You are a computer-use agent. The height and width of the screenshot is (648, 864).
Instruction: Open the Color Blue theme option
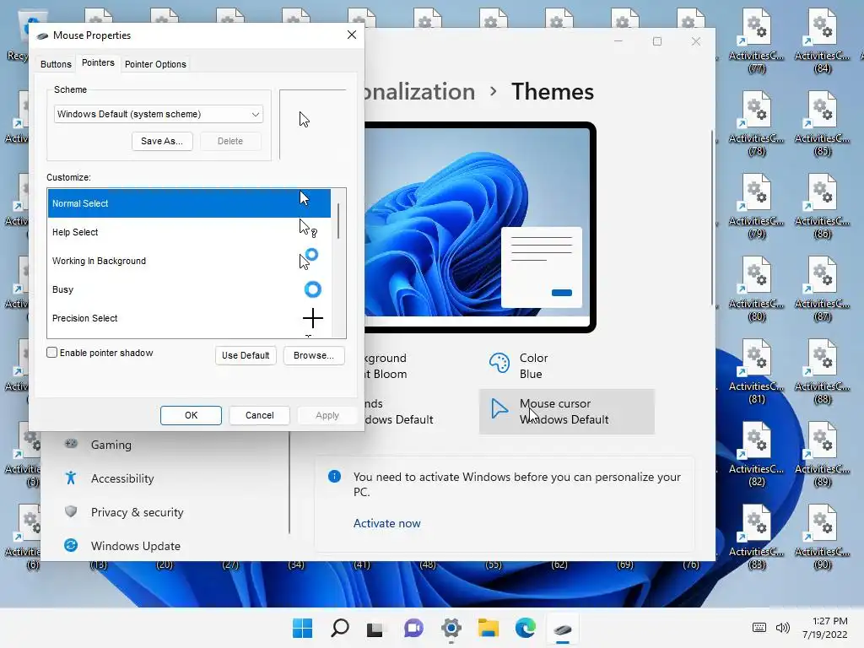pyautogui.click(x=566, y=366)
